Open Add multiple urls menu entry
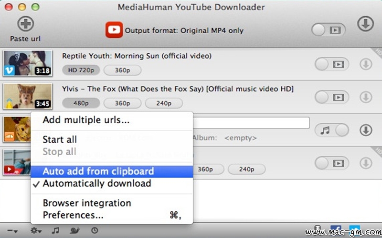Screen dimensions: 382x238 [x=112, y=120]
